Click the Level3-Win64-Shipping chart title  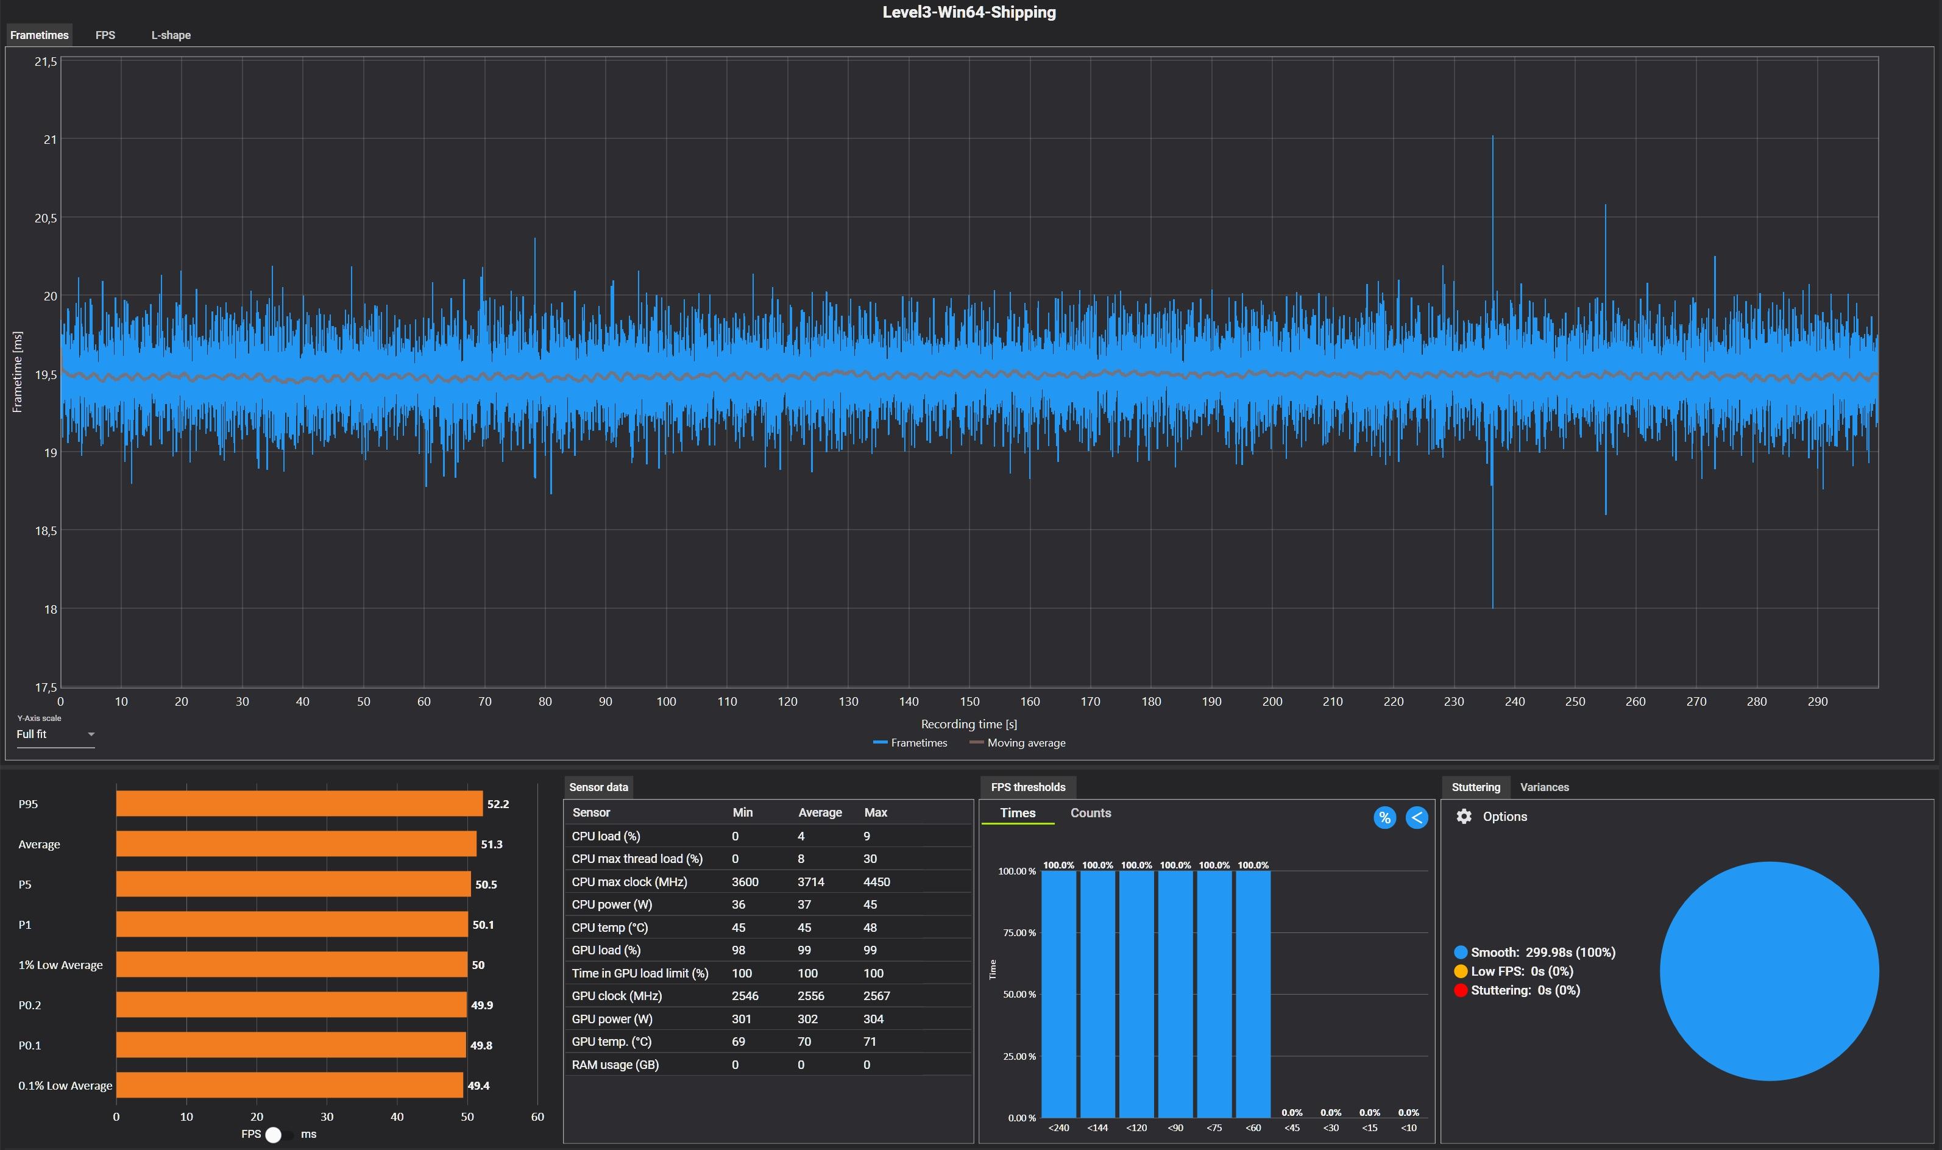click(x=969, y=12)
